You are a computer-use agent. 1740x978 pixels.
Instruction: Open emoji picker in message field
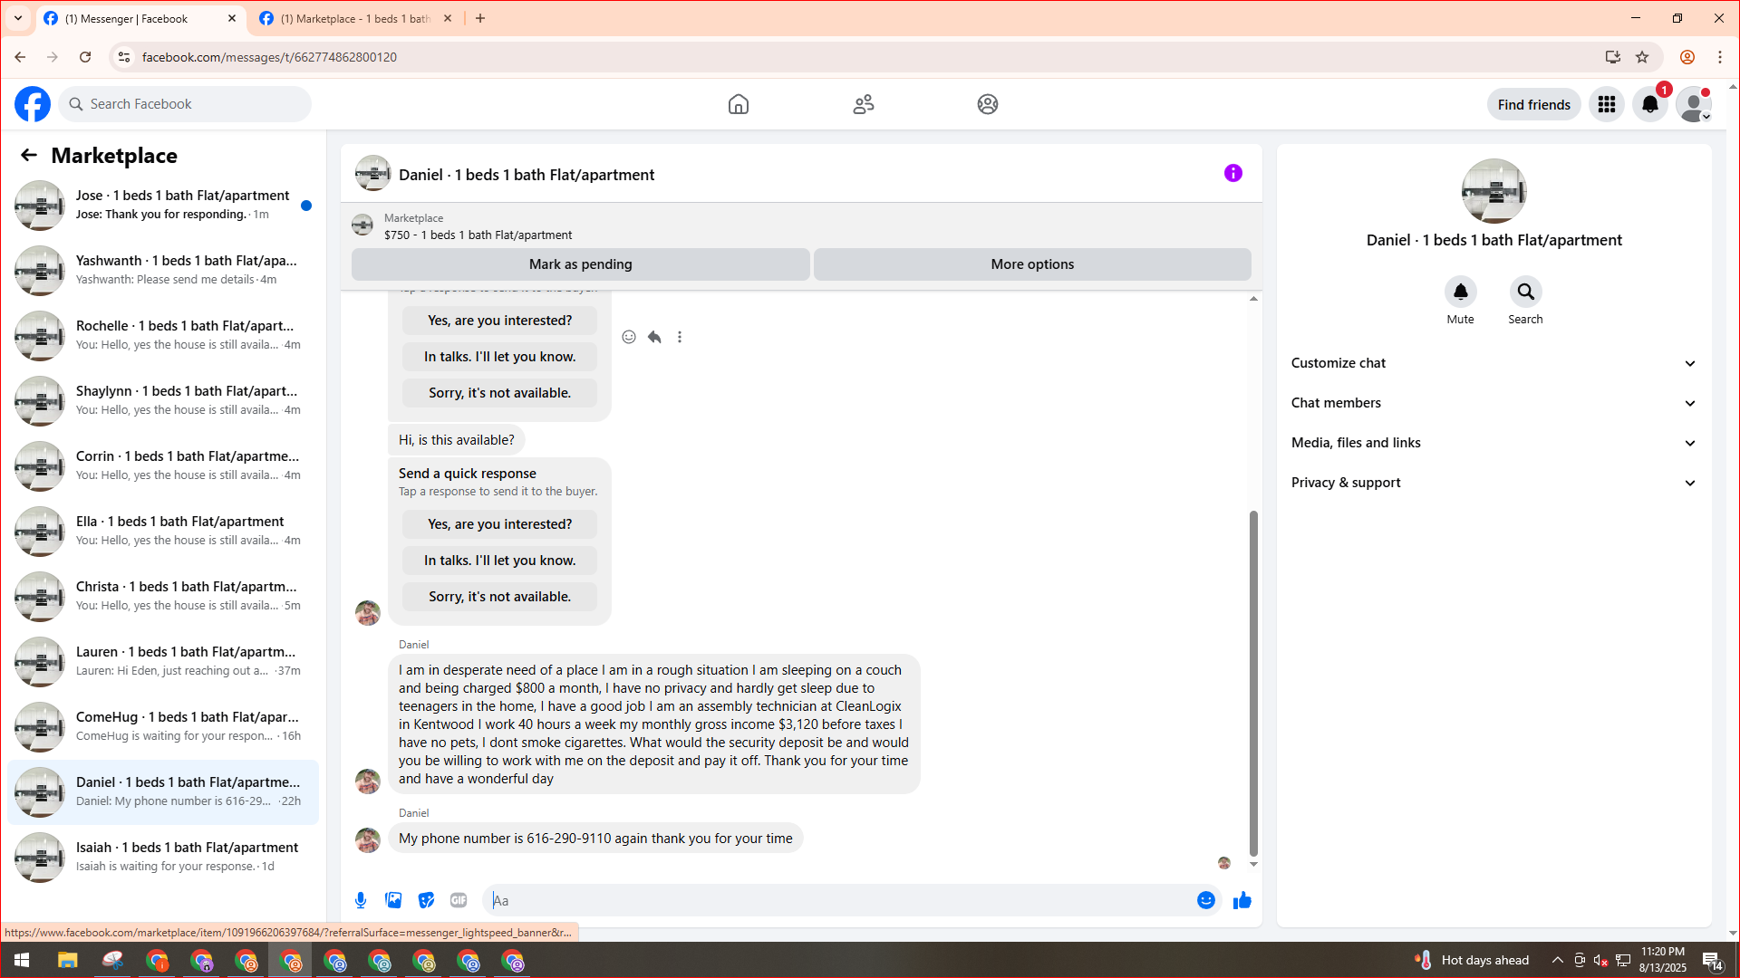point(1205,900)
